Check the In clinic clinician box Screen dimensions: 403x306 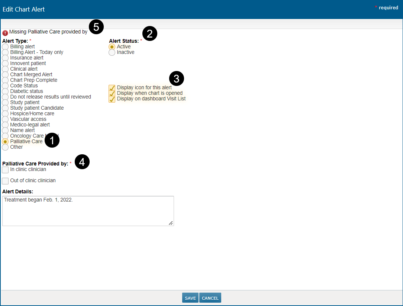[x=5, y=170]
